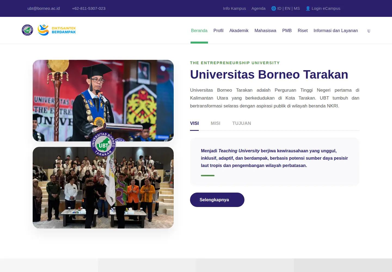Image resolution: width=392 pixels, height=272 pixels.
Task: Open the Akademik menu
Action: coord(239,30)
